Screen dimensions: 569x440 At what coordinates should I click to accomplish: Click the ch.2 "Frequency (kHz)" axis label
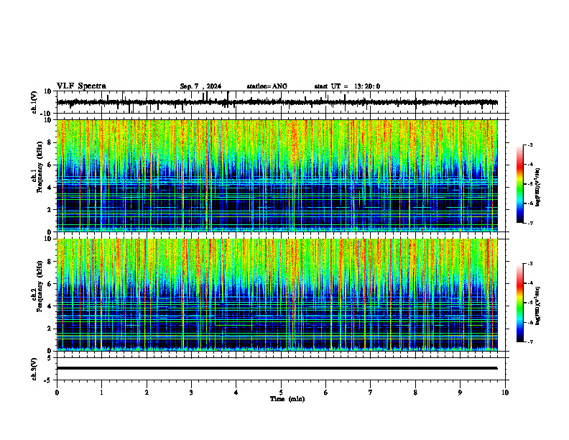[40, 286]
